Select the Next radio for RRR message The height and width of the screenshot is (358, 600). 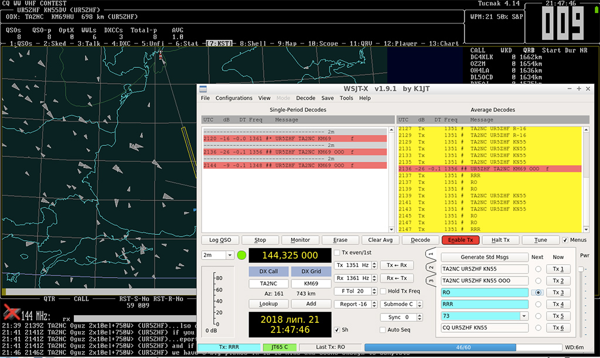[x=538, y=304]
